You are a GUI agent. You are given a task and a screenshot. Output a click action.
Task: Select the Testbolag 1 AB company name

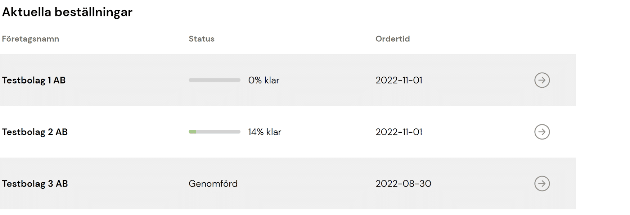34,80
